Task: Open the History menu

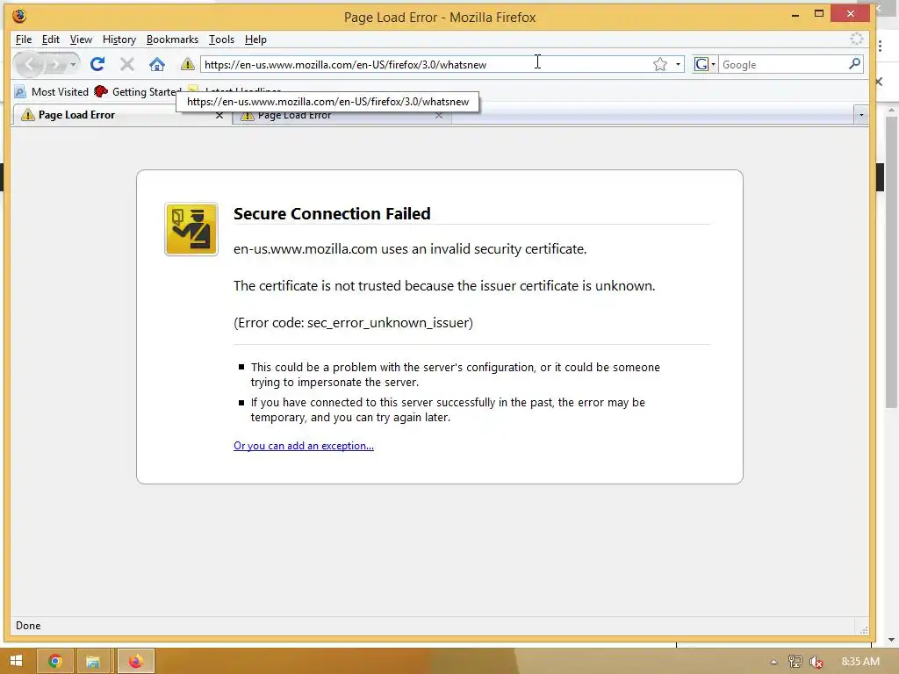Action: (x=119, y=39)
